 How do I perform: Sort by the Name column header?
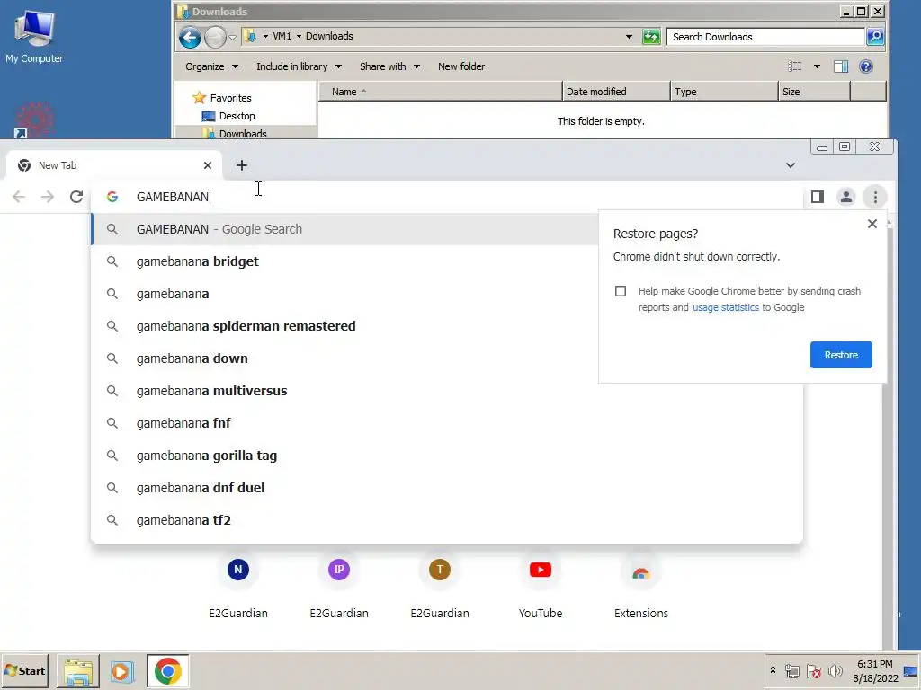click(440, 92)
